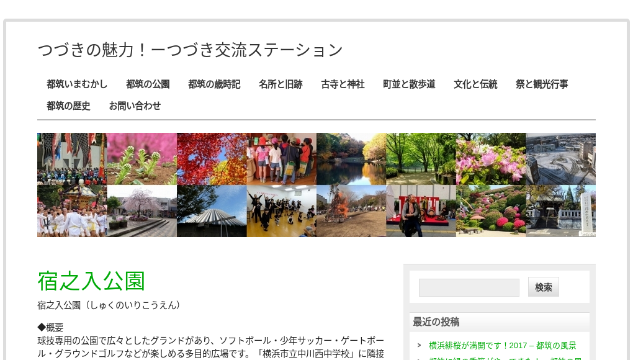Image resolution: width=633 pixels, height=360 pixels.
Task: Open the お問い合わせ contact page
Action: 135,106
